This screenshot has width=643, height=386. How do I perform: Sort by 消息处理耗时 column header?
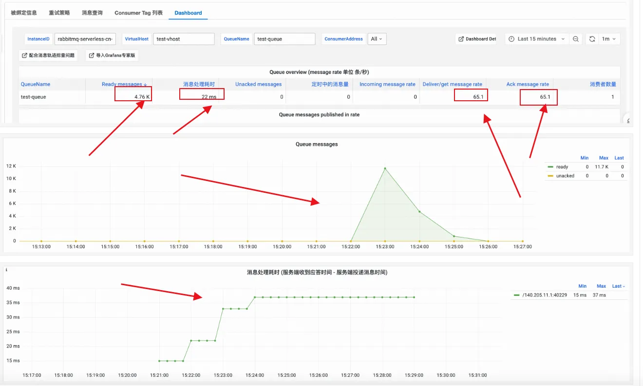[199, 84]
